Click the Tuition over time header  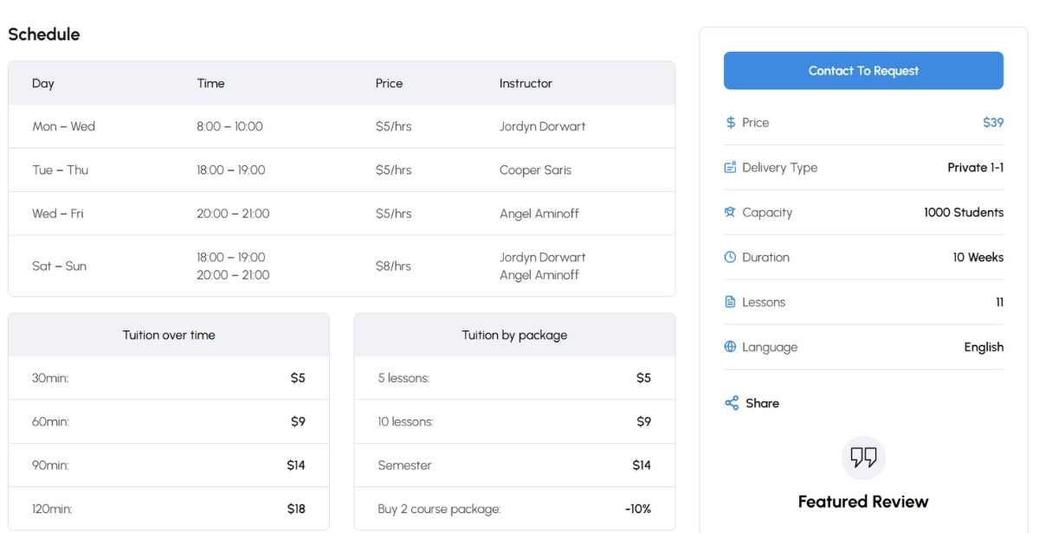[169, 335]
